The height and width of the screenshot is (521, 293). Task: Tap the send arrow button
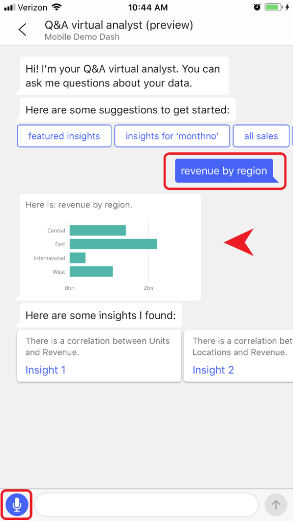click(276, 505)
